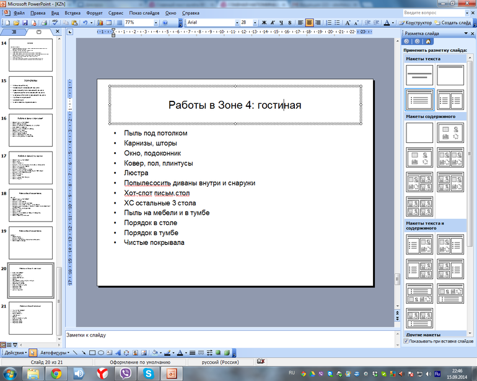Click the Конструктор button
This screenshot has height=381, width=477.
416,23
